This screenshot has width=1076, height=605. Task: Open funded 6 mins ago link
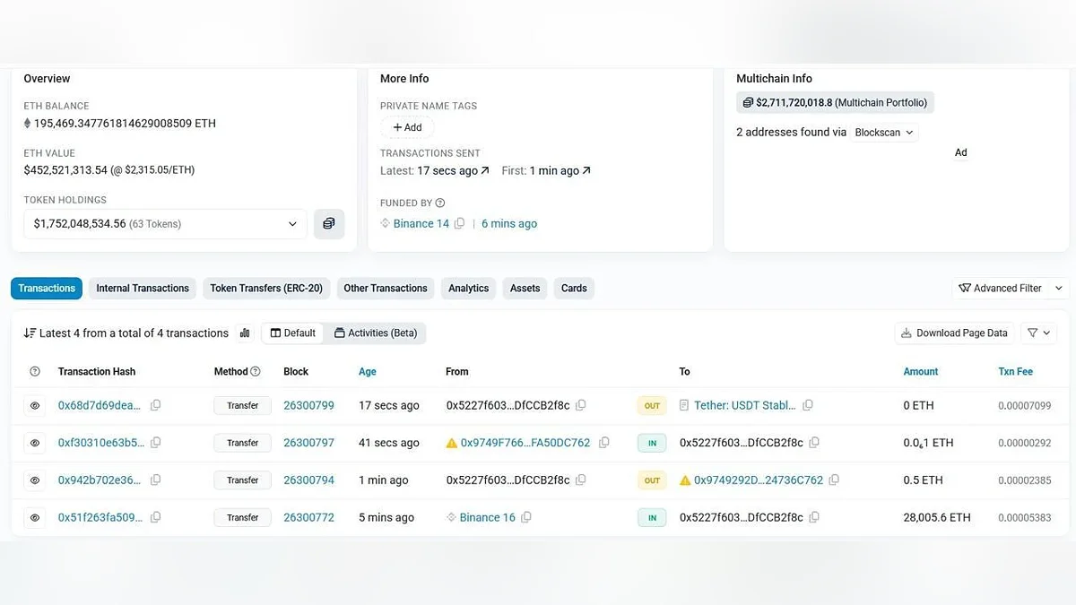509,224
